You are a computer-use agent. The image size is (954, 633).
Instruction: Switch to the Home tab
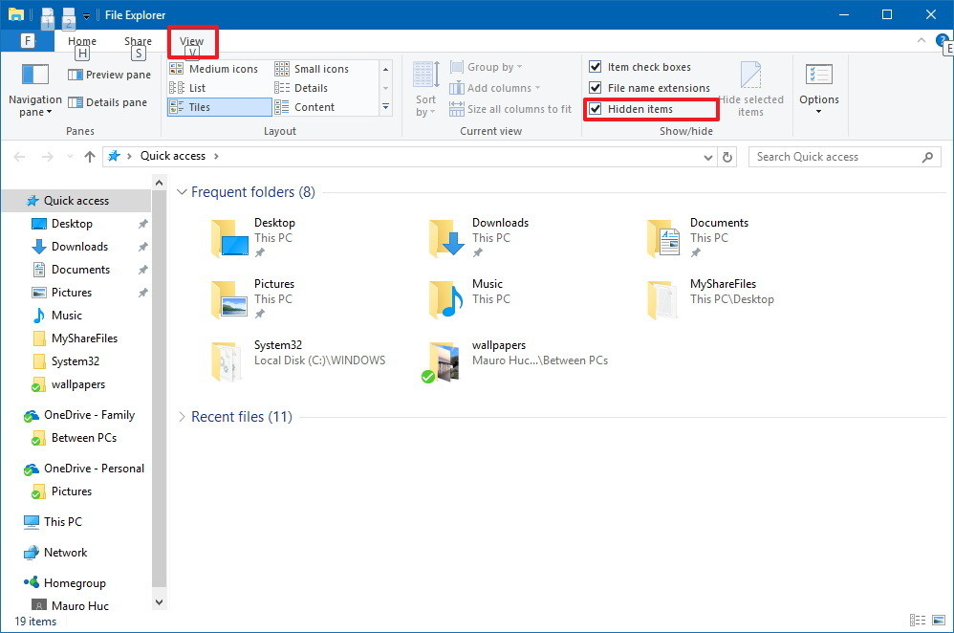click(81, 41)
